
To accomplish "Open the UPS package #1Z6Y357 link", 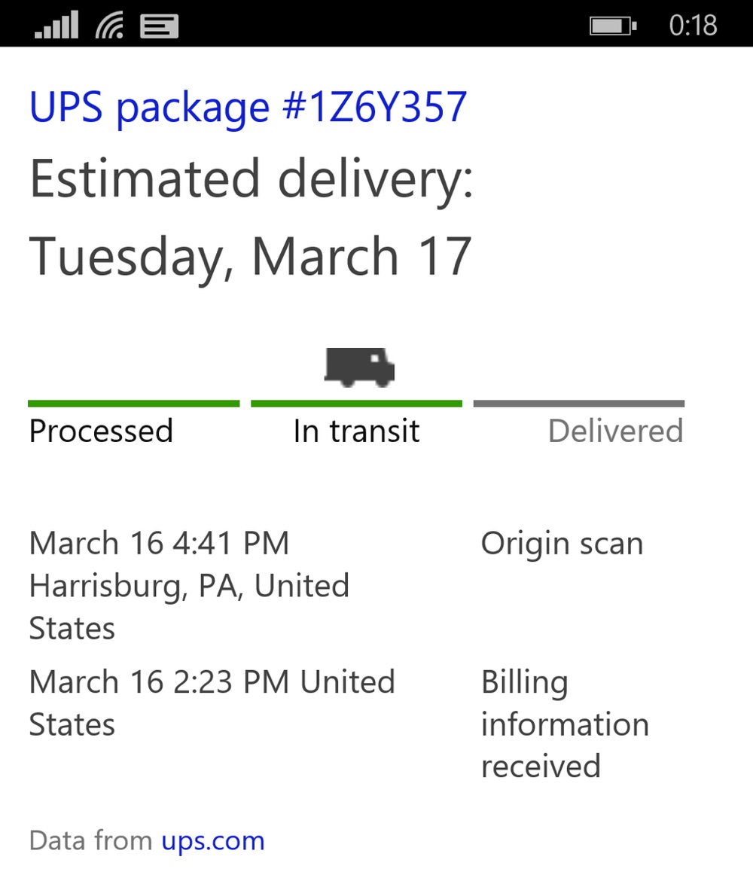I will tap(248, 107).
